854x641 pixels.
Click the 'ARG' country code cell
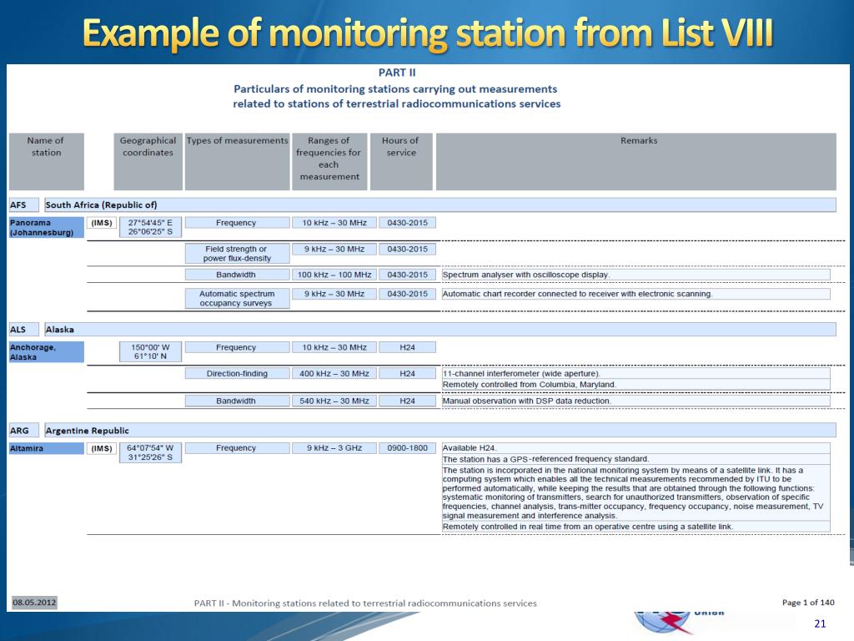click(24, 431)
